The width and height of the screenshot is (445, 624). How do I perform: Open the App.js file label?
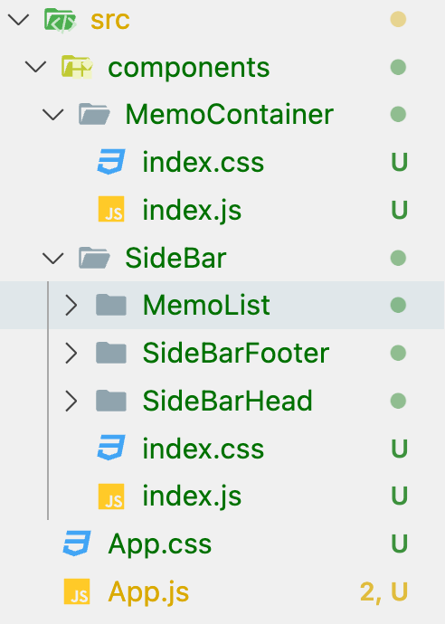pos(148,592)
